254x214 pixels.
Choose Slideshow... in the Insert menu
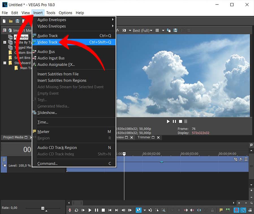point(74,113)
